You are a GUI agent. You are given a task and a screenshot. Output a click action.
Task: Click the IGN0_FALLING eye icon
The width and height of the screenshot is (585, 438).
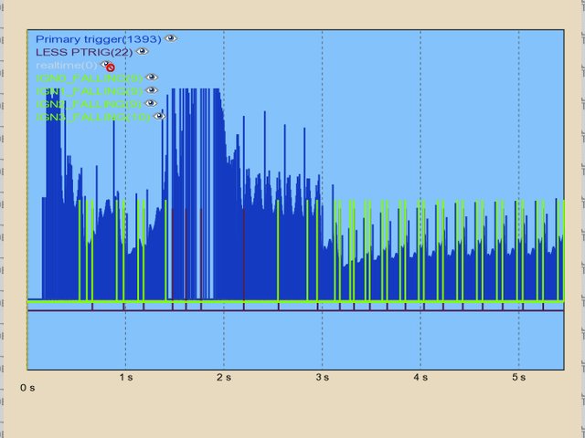[152, 78]
